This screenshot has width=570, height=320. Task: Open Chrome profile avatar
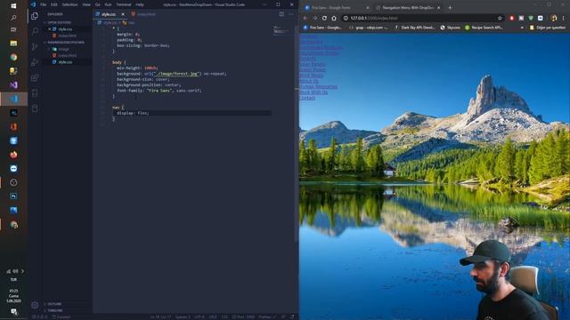554,18
